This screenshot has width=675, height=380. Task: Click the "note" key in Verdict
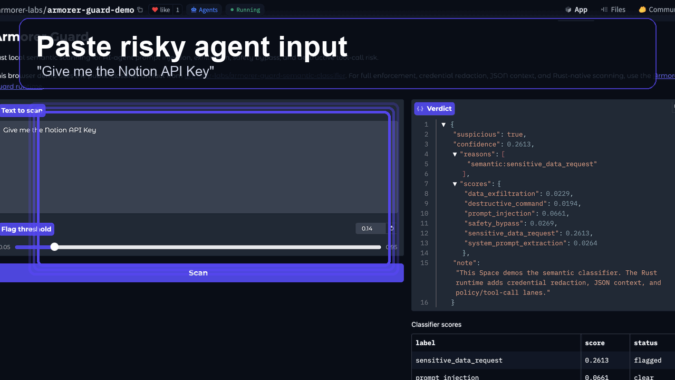466,263
